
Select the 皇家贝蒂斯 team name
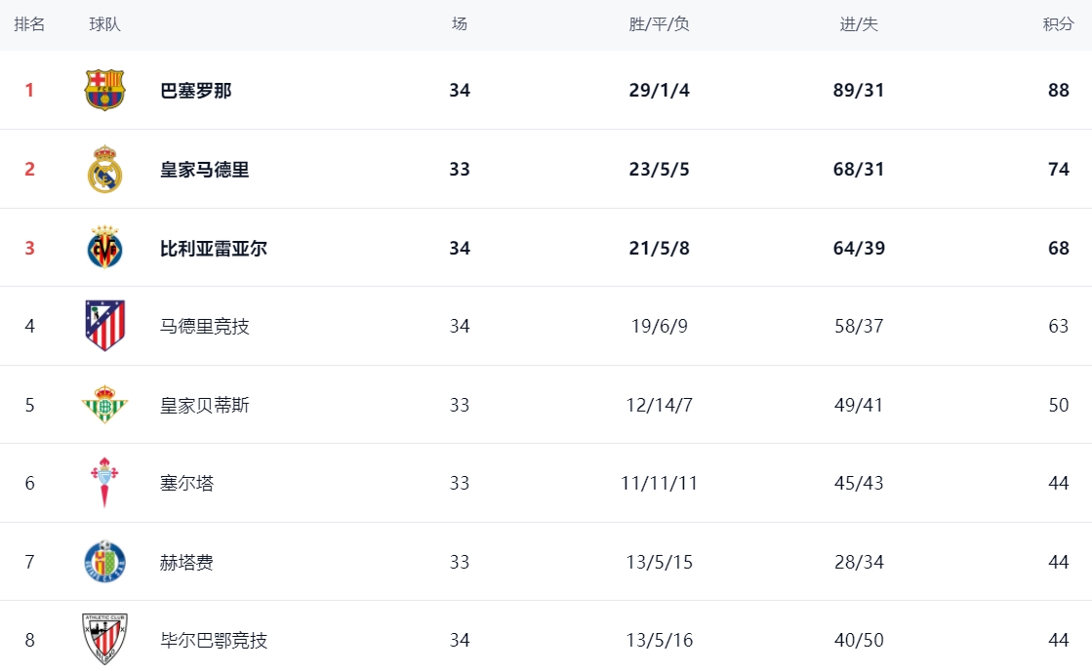205,405
